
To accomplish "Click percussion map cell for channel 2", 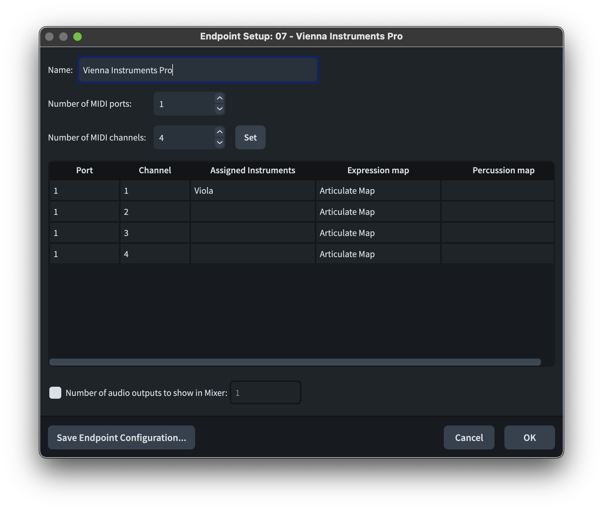I will point(498,212).
